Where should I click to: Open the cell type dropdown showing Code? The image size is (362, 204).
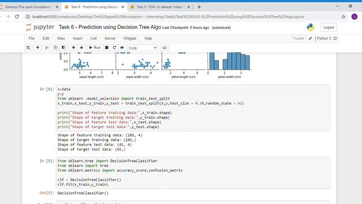tap(143, 48)
